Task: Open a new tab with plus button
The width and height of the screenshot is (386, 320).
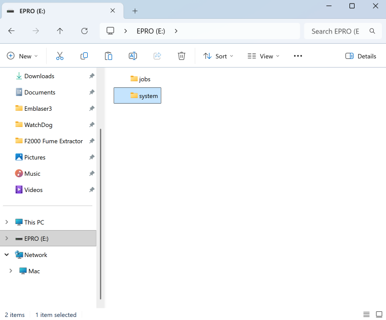Action: 135,11
